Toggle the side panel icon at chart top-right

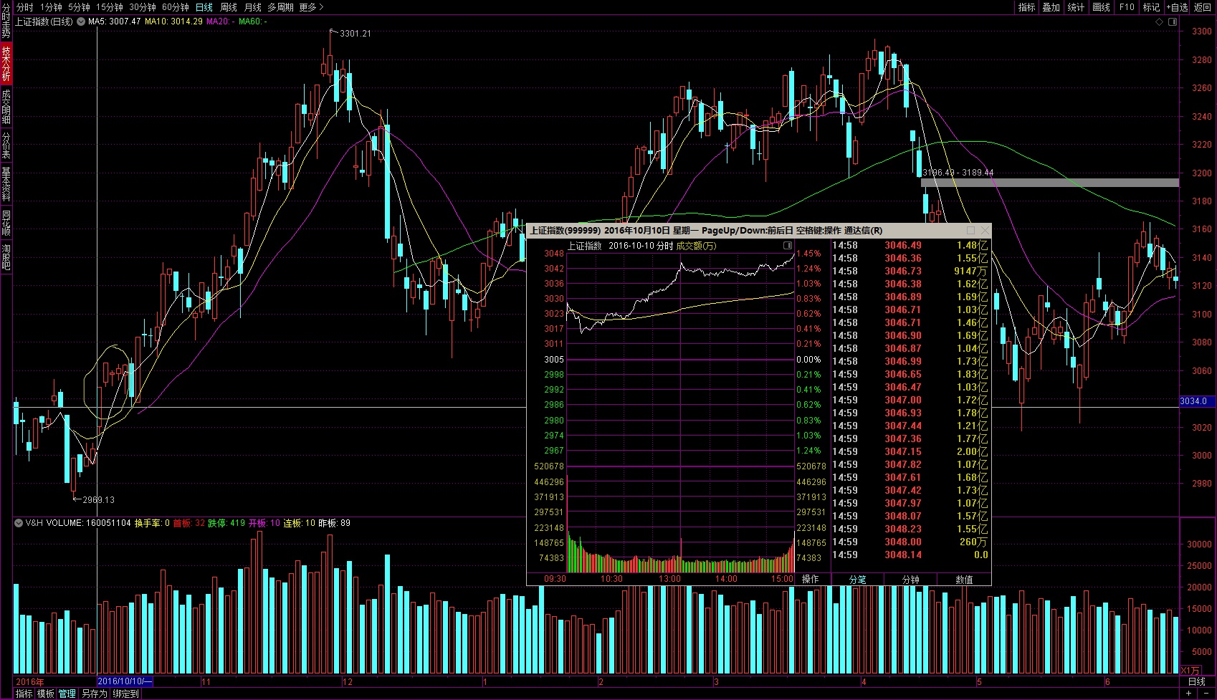(x=1173, y=21)
